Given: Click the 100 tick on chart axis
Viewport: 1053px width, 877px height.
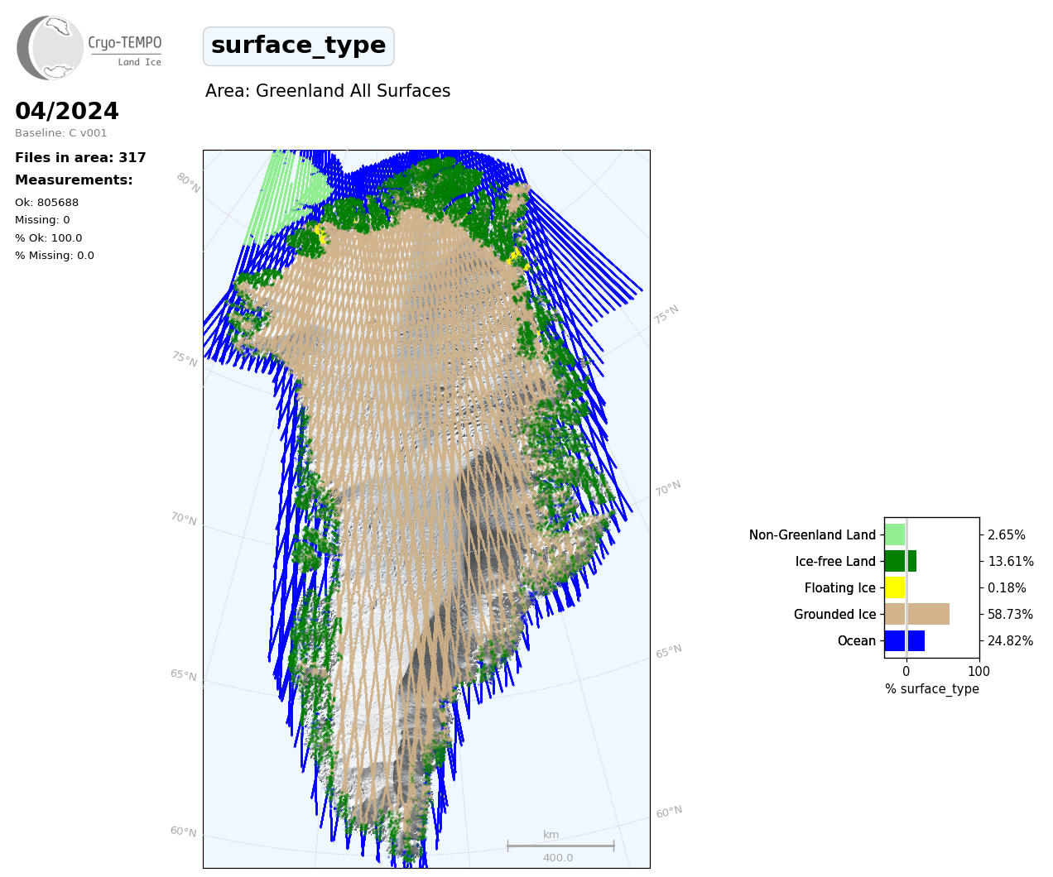Looking at the screenshot, I should point(978,672).
